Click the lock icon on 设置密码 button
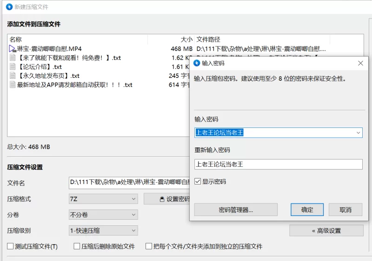 [x=162, y=199]
